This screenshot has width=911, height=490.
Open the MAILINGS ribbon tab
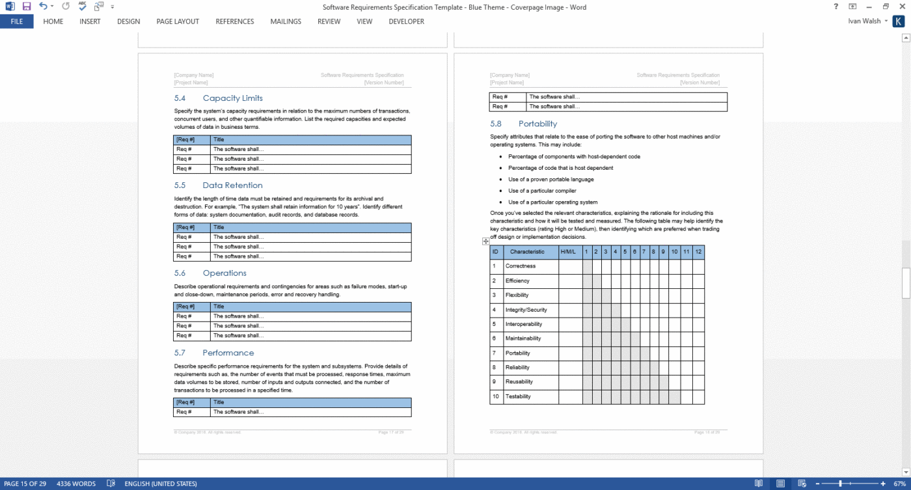[x=286, y=21]
